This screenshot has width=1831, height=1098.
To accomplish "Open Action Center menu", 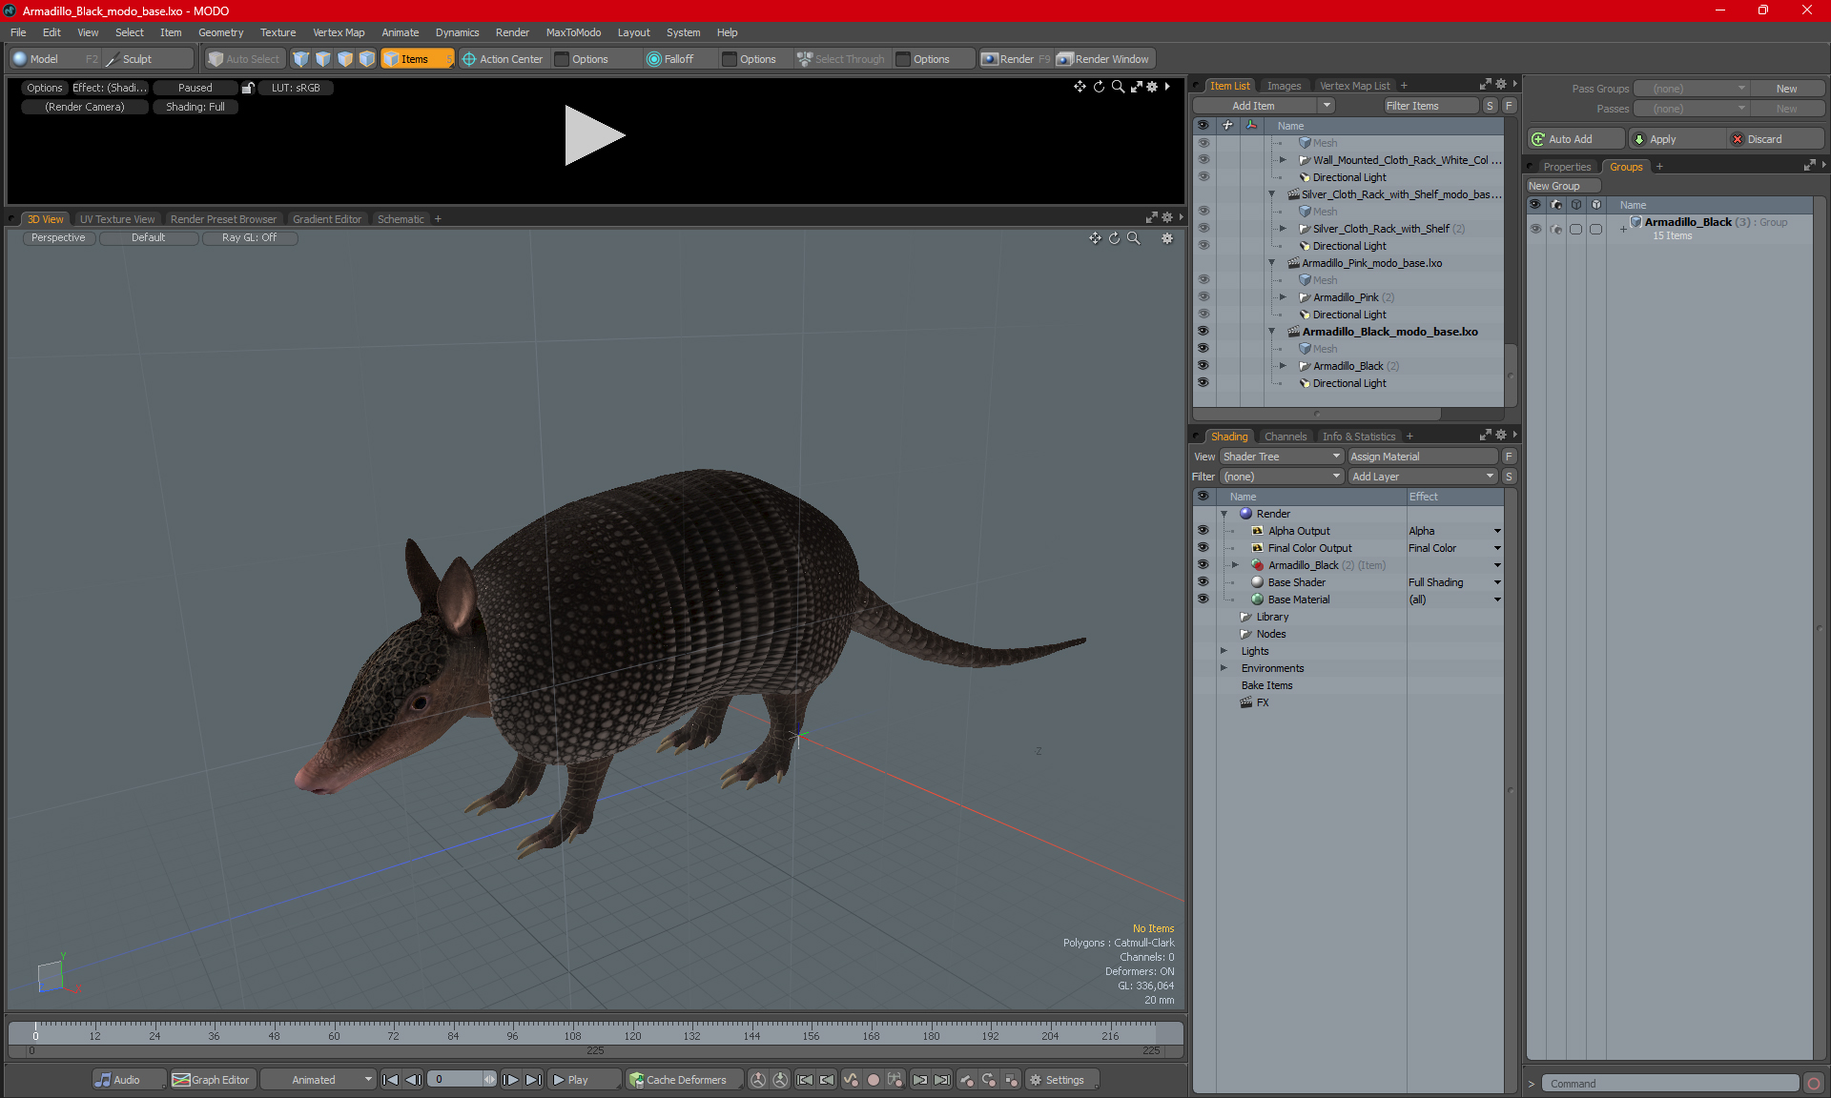I will (x=503, y=59).
